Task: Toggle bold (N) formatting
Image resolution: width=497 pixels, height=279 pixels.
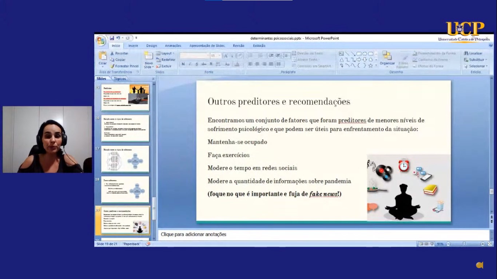Action: (183, 64)
